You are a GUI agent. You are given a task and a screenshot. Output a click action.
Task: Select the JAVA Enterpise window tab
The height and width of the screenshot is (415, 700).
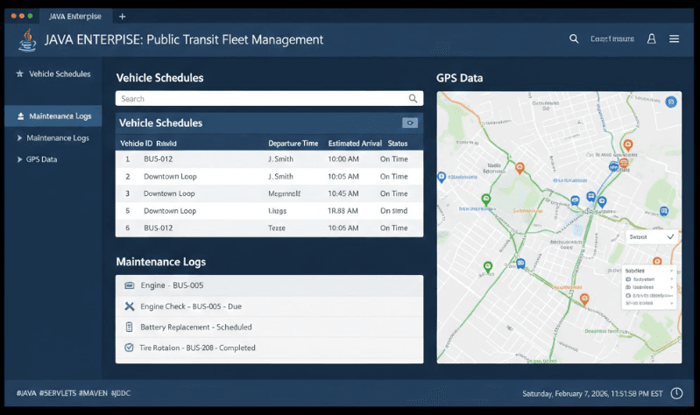pos(75,17)
